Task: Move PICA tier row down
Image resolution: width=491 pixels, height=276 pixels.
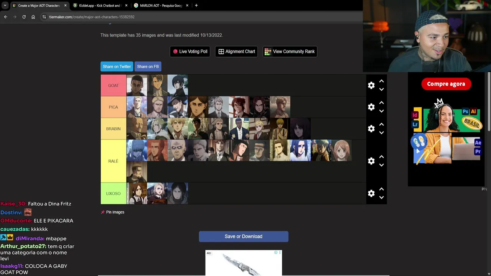Action: 381,111
